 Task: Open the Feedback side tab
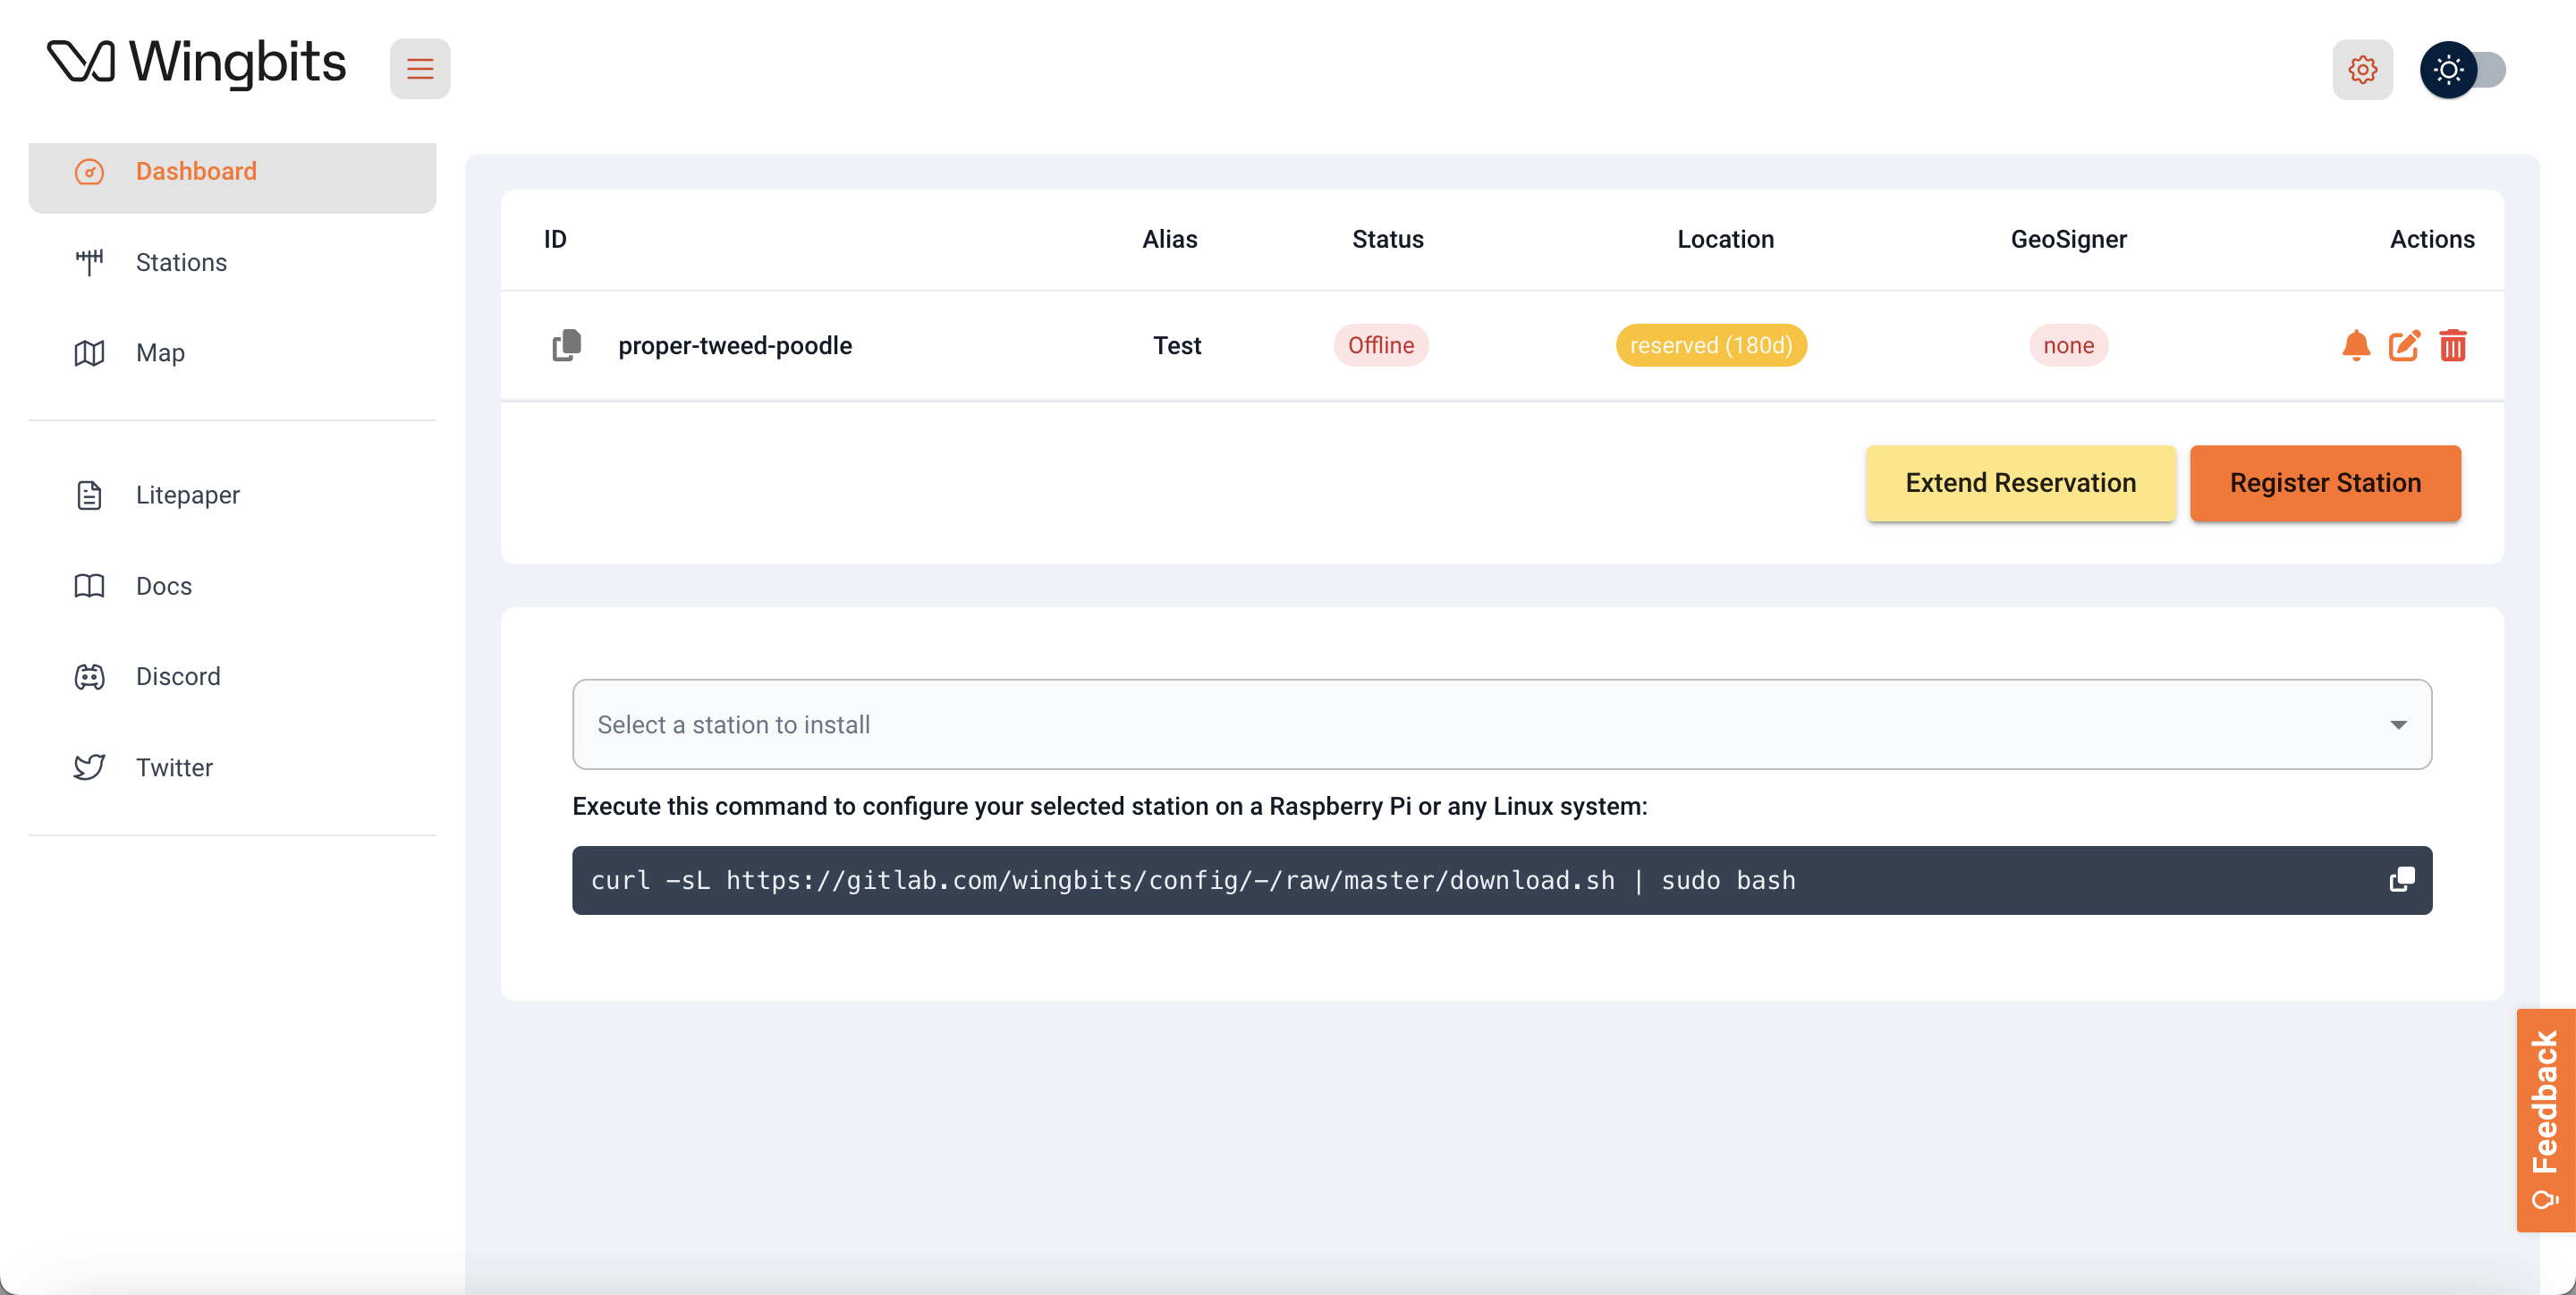pos(2545,1120)
